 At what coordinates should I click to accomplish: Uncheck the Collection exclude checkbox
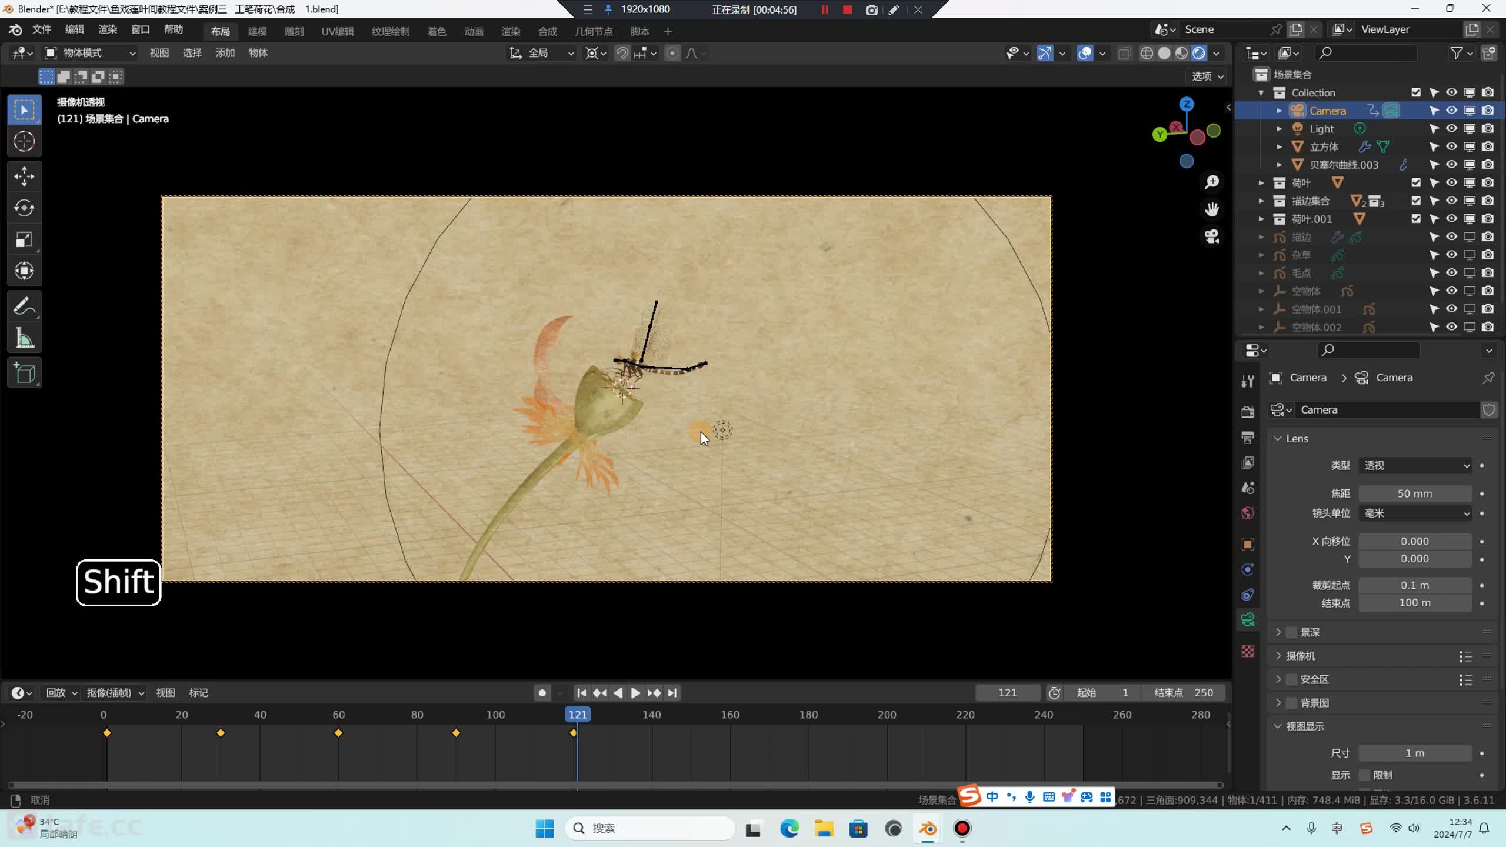pos(1416,92)
